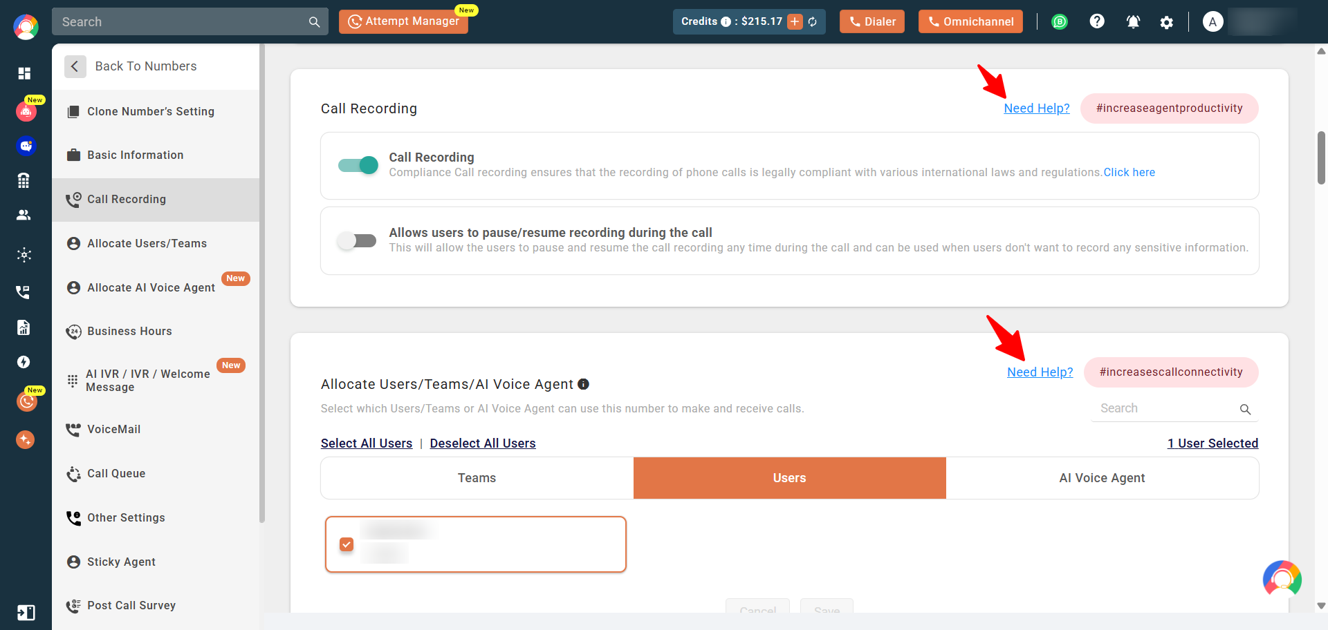Focus the users Search field
Screen dimensions: 1328x630
pyautogui.click(x=1174, y=409)
